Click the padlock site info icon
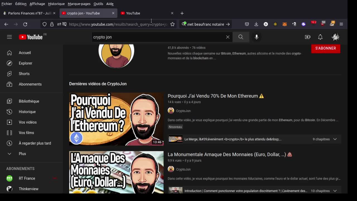 (x=52, y=24)
